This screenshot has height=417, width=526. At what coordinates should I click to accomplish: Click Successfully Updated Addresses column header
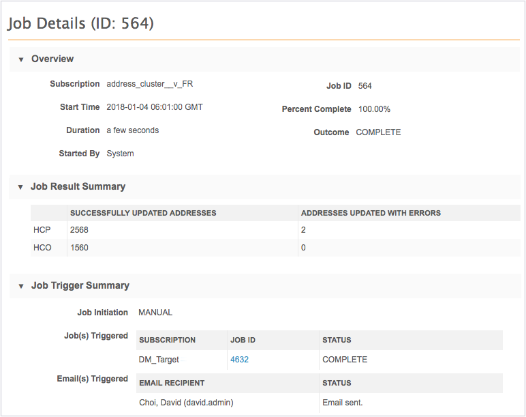coord(143,213)
